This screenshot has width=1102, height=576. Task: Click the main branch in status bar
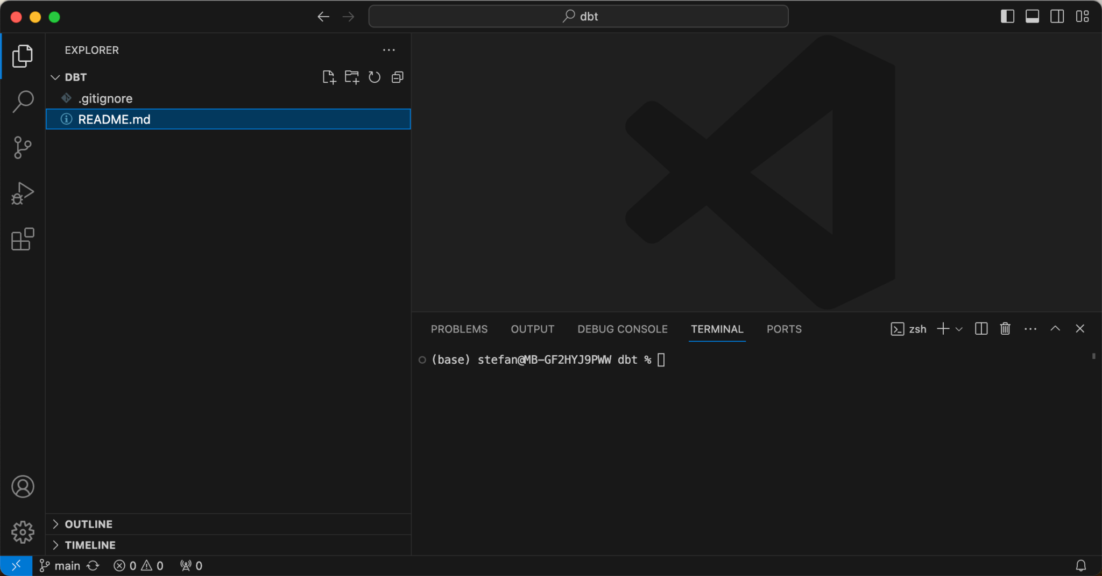pyautogui.click(x=60, y=566)
